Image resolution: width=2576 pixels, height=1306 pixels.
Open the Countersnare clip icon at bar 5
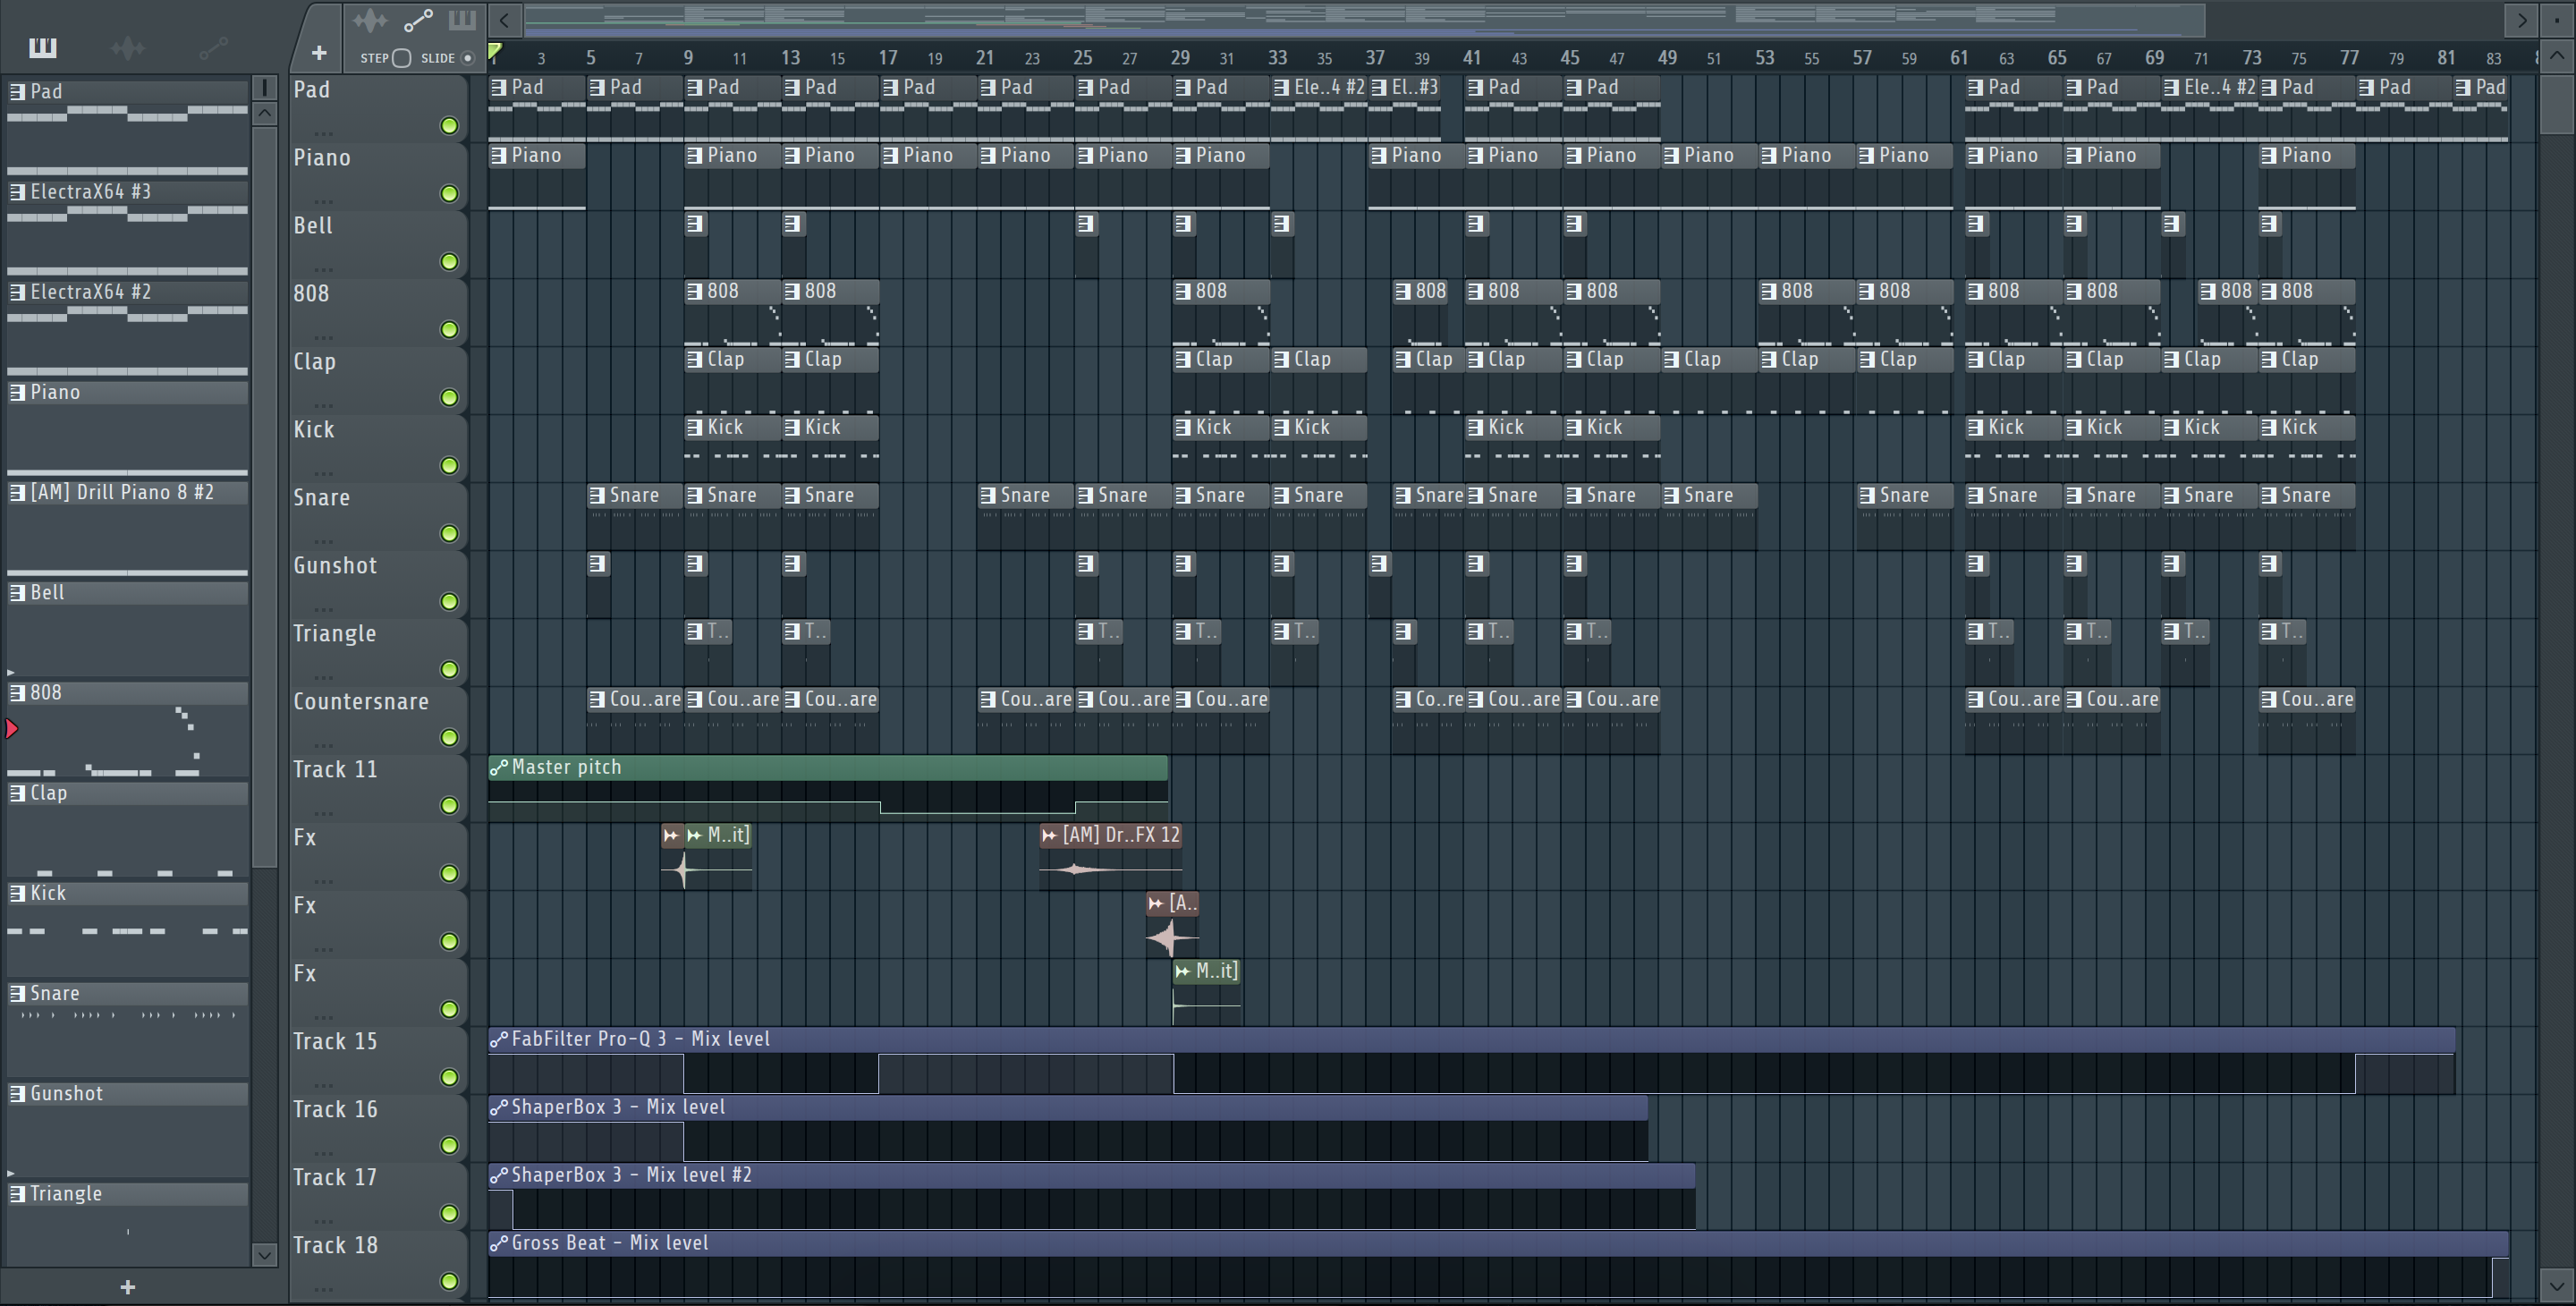pos(597,700)
